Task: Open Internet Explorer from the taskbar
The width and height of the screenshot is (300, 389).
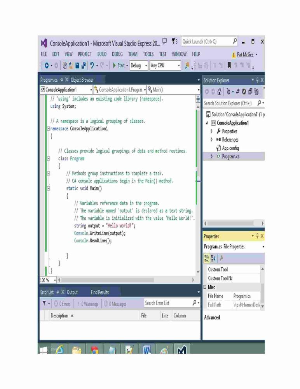Action: pos(60,349)
